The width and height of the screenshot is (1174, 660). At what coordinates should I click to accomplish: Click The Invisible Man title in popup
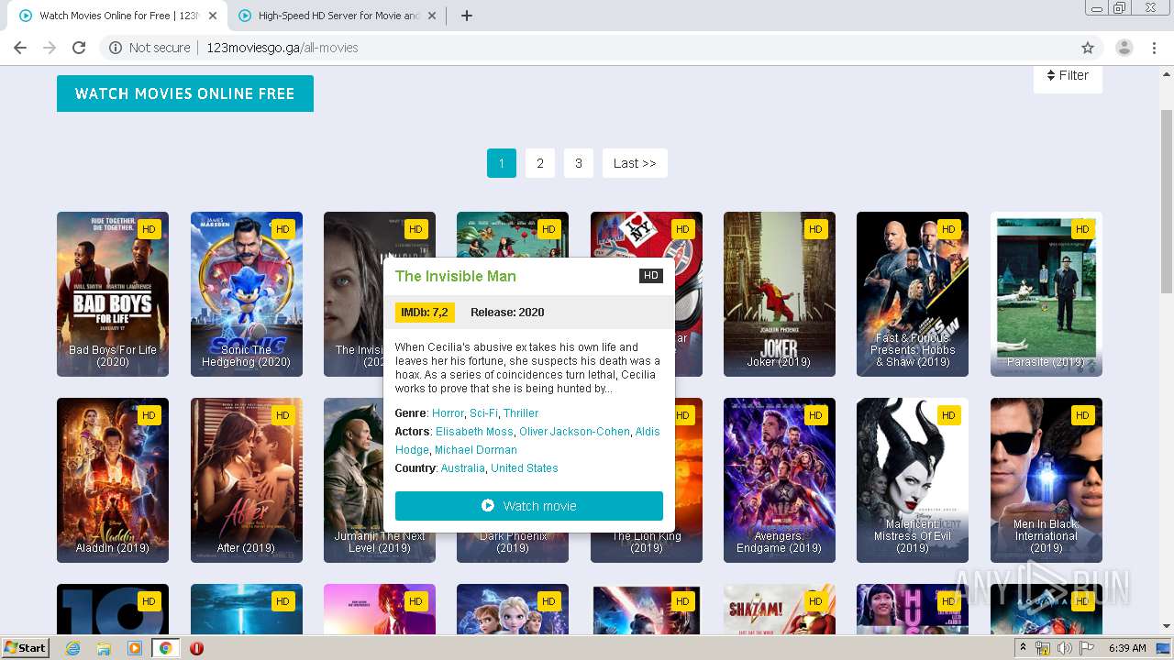456,276
